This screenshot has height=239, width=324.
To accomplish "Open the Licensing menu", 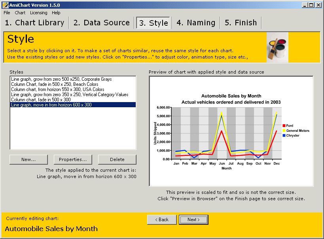I will coord(38,13).
